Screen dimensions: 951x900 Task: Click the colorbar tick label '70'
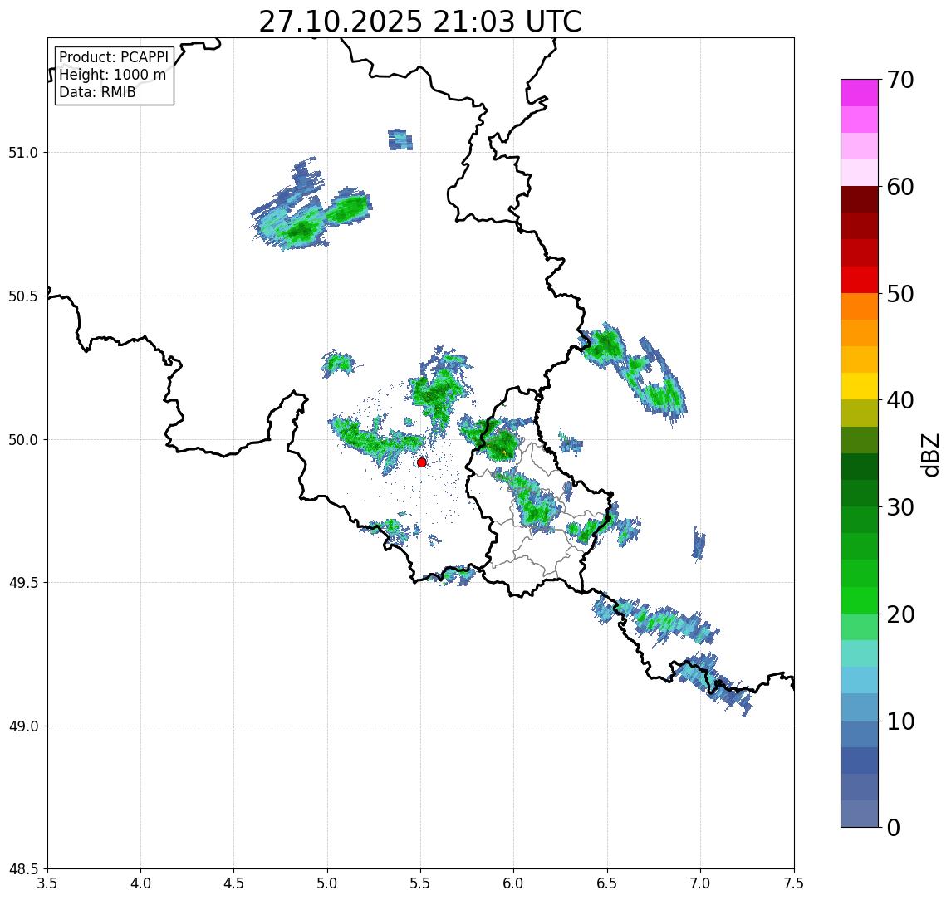[900, 80]
